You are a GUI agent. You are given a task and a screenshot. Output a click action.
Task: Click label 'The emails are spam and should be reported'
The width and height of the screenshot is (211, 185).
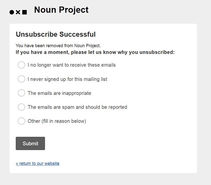coord(77,107)
